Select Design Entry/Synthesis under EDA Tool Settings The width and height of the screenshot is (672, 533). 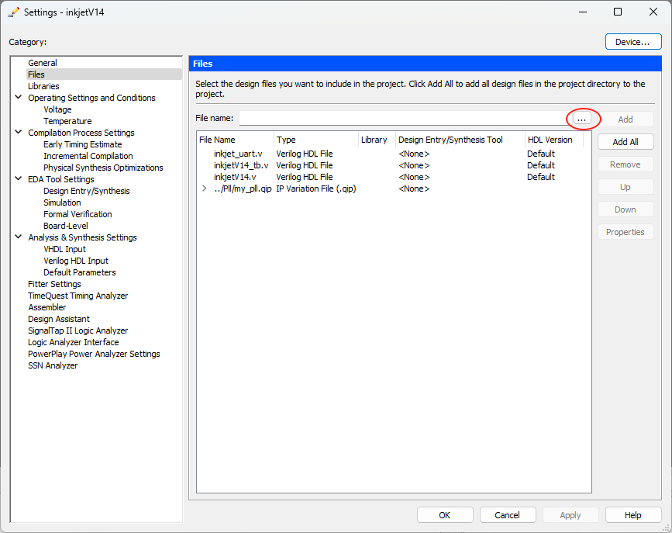[87, 191]
